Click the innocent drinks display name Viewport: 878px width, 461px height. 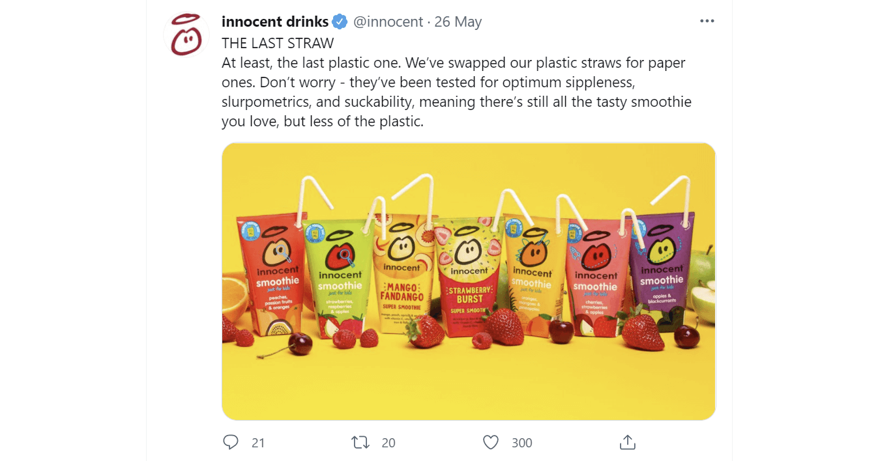click(x=274, y=21)
